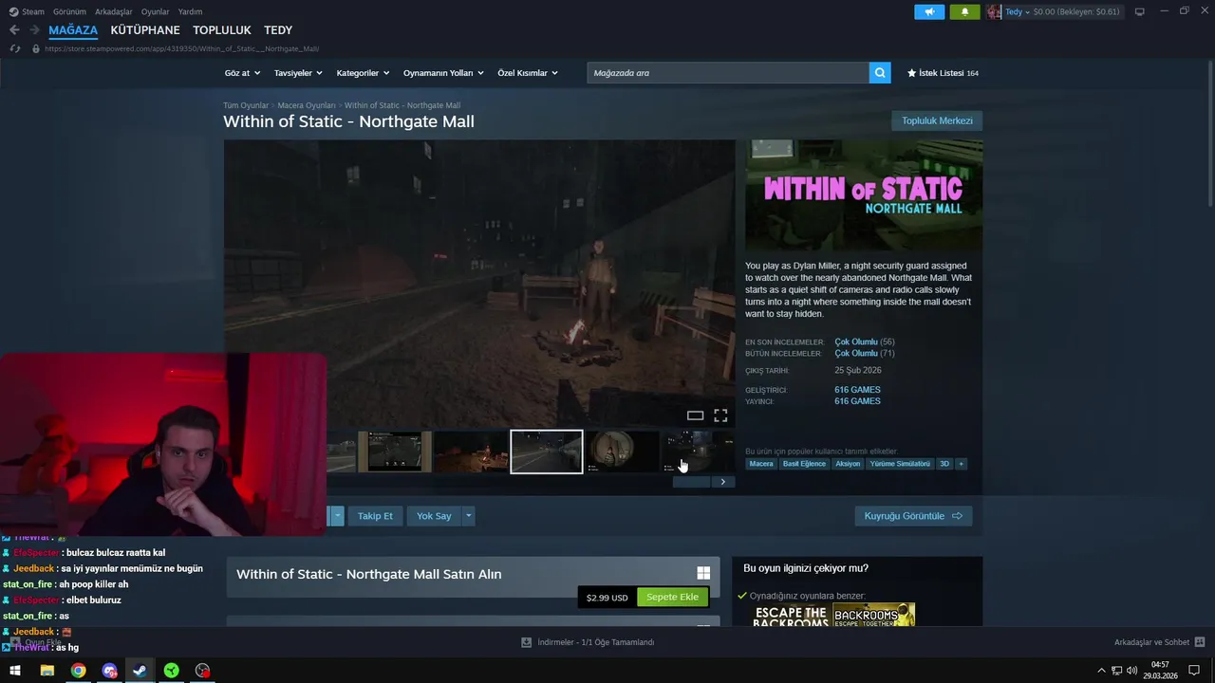1215x683 pixels.
Task: Open the downloads icon in bottom bar
Action: tap(526, 642)
